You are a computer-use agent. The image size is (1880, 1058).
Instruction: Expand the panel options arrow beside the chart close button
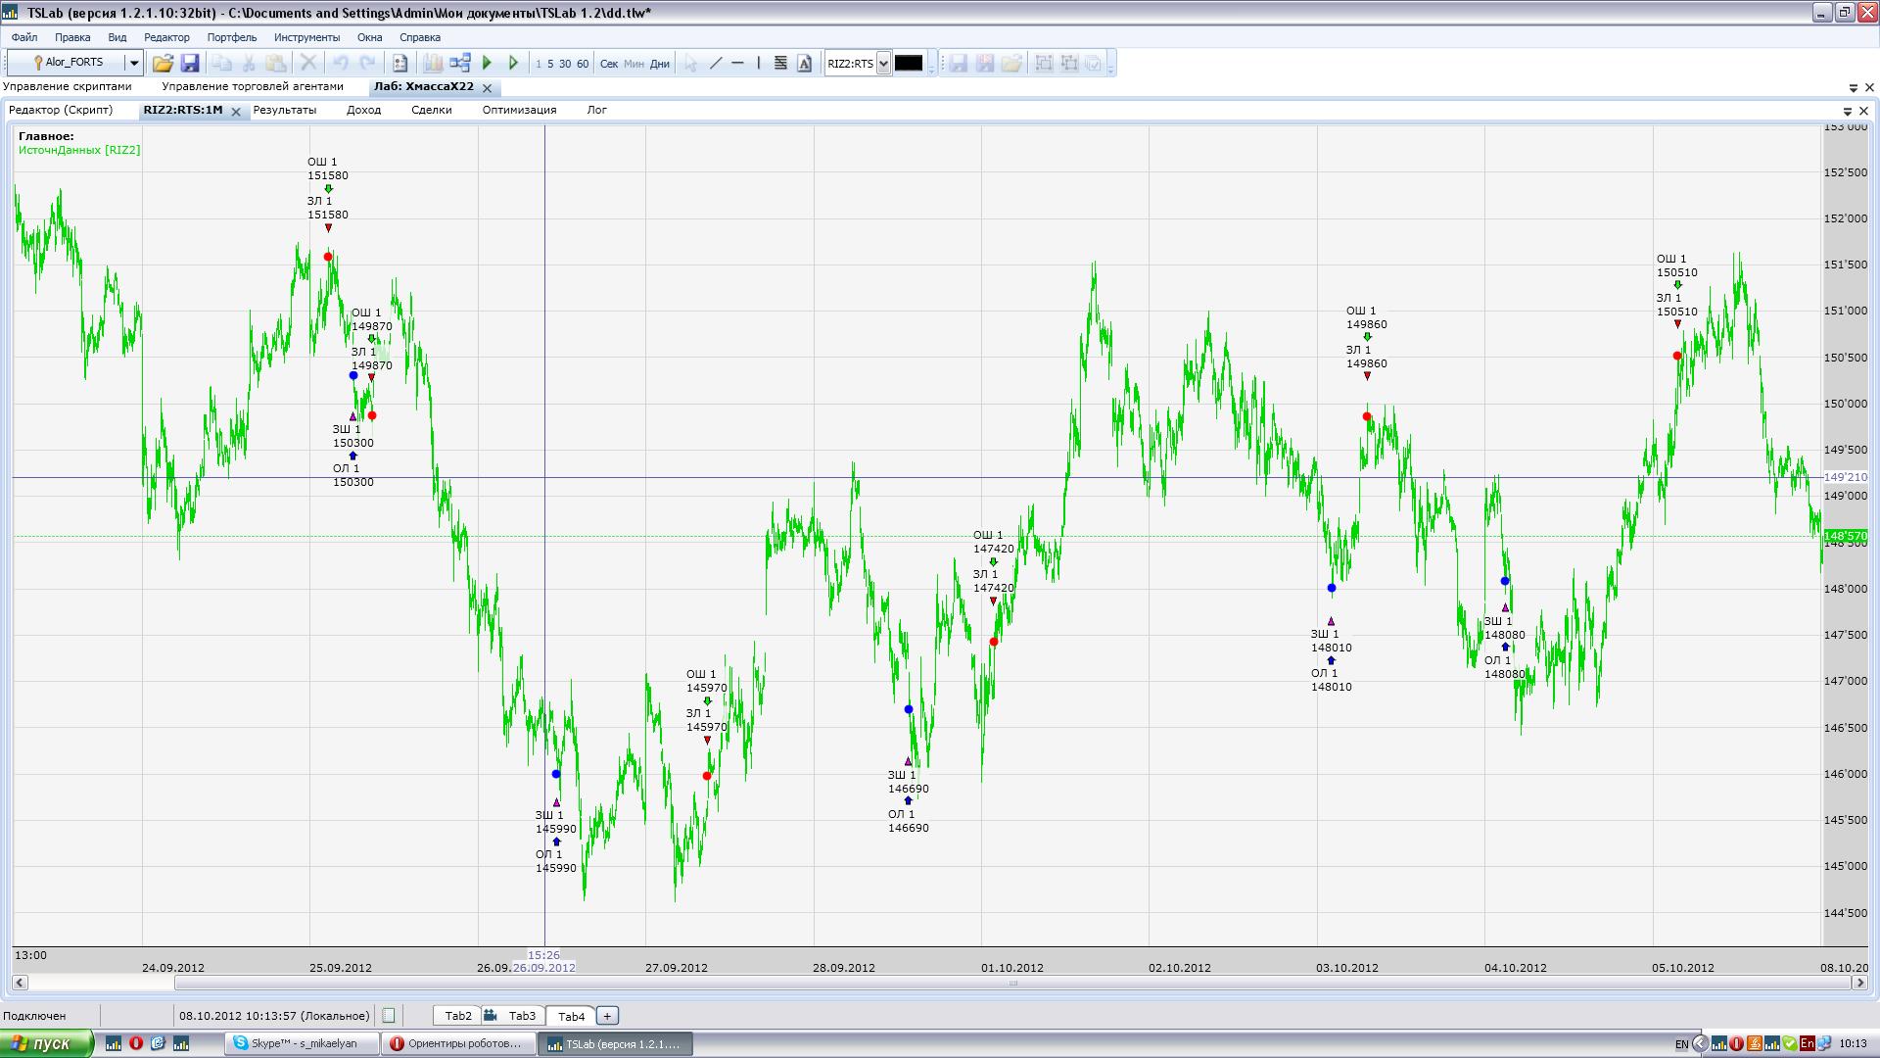pyautogui.click(x=1848, y=111)
